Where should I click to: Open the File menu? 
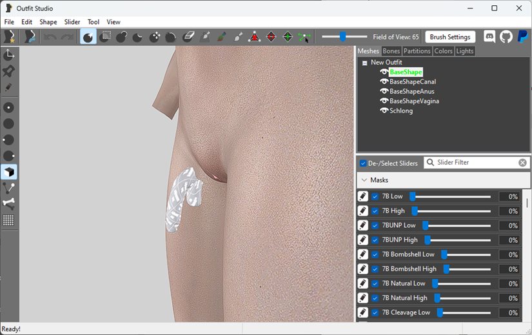9,22
